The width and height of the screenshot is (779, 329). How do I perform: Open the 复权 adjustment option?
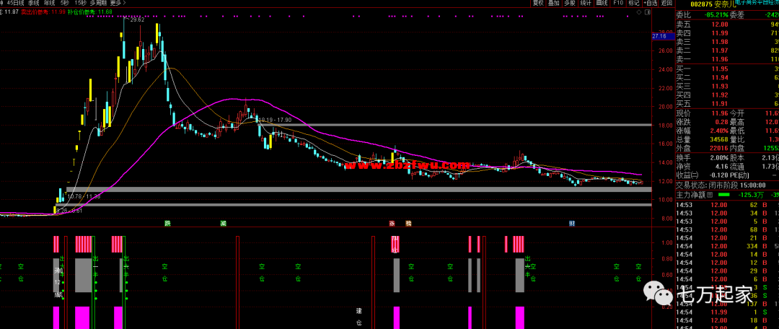pos(538,4)
